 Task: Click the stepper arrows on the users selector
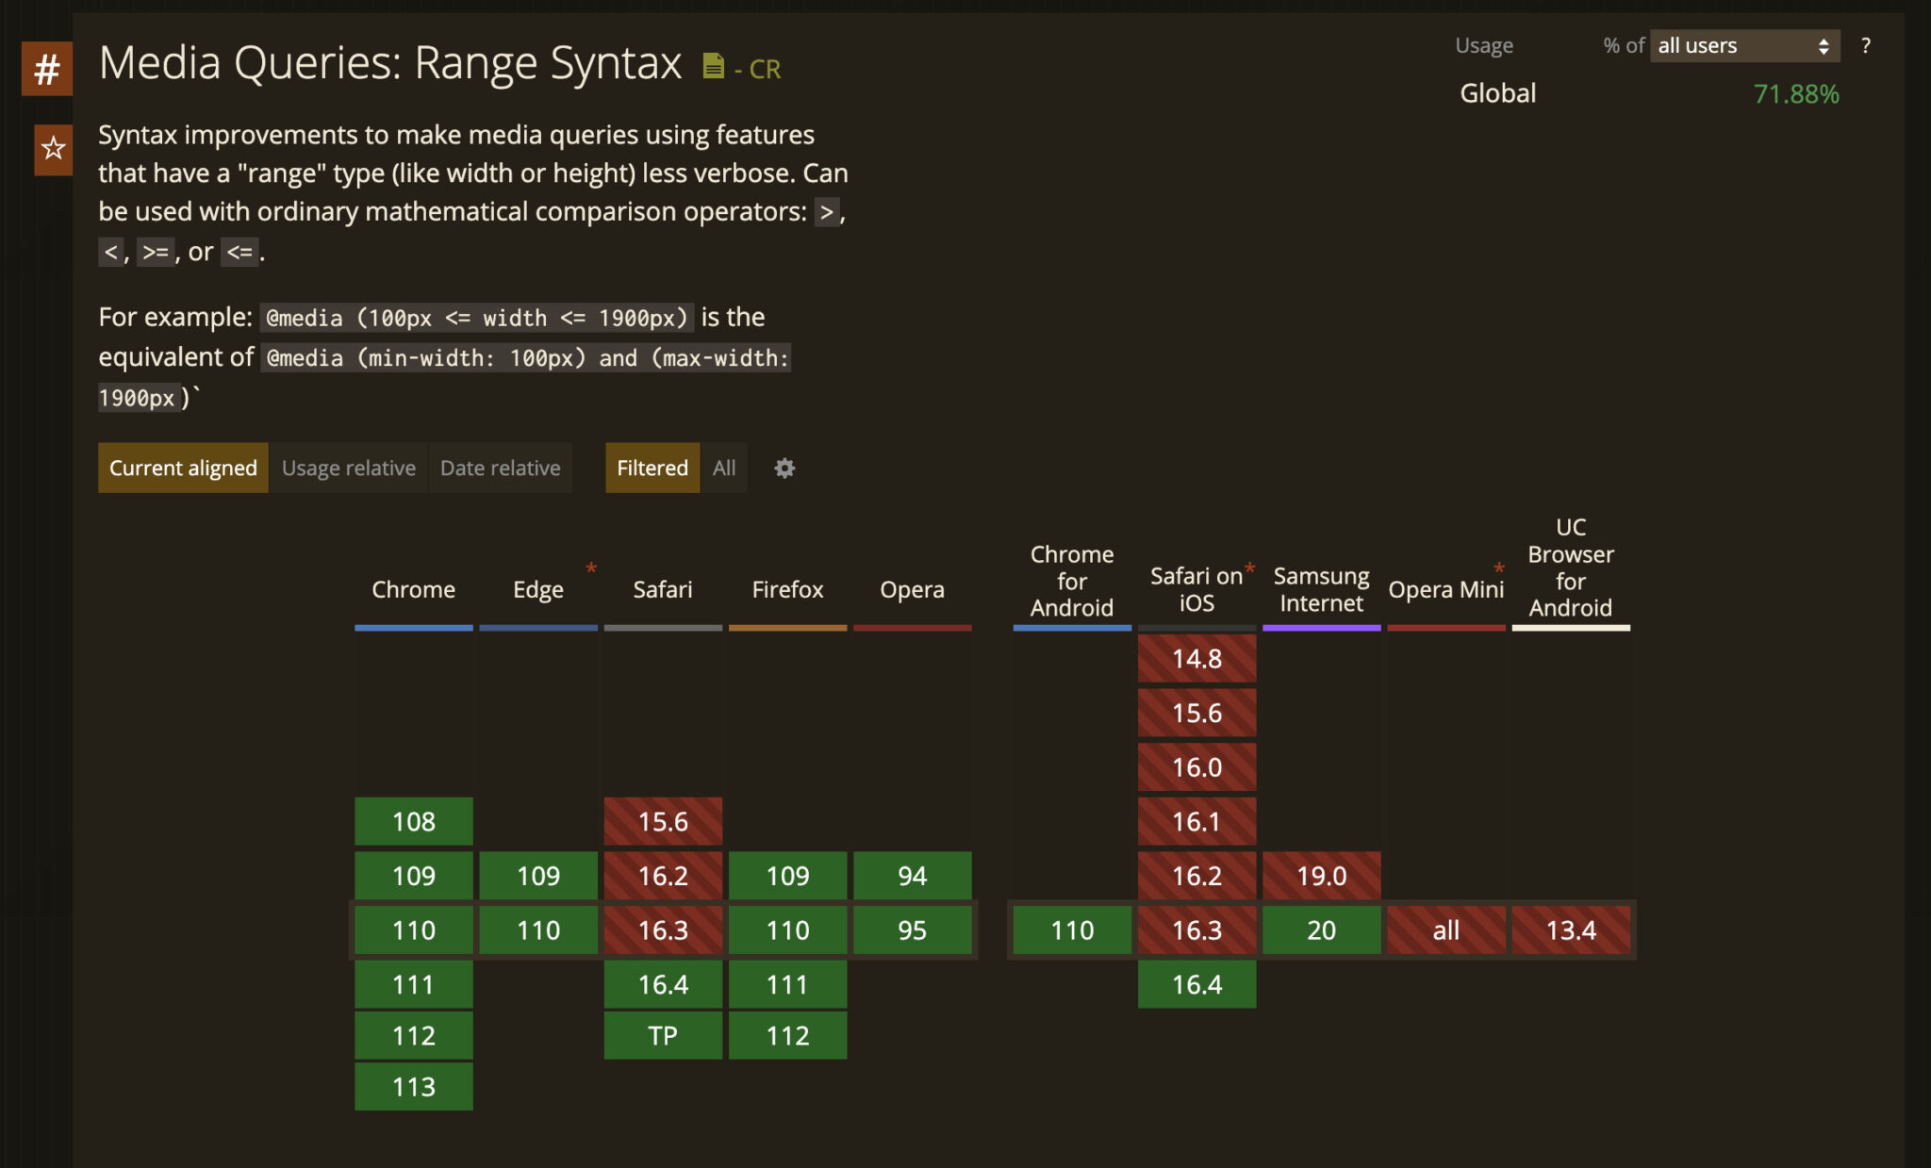(1822, 45)
